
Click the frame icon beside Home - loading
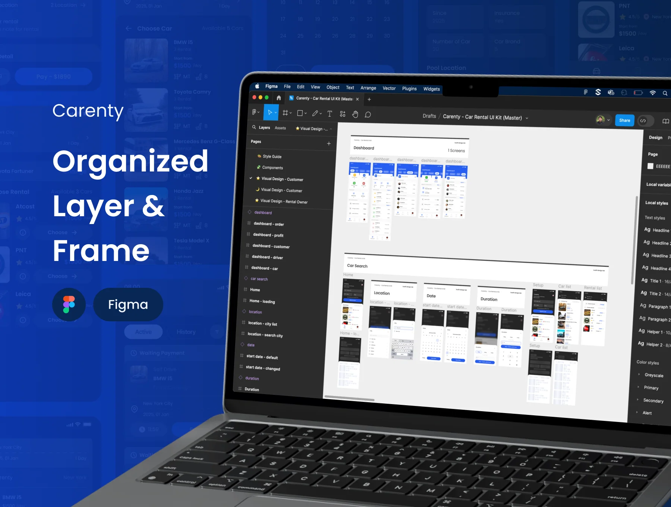pos(245,300)
